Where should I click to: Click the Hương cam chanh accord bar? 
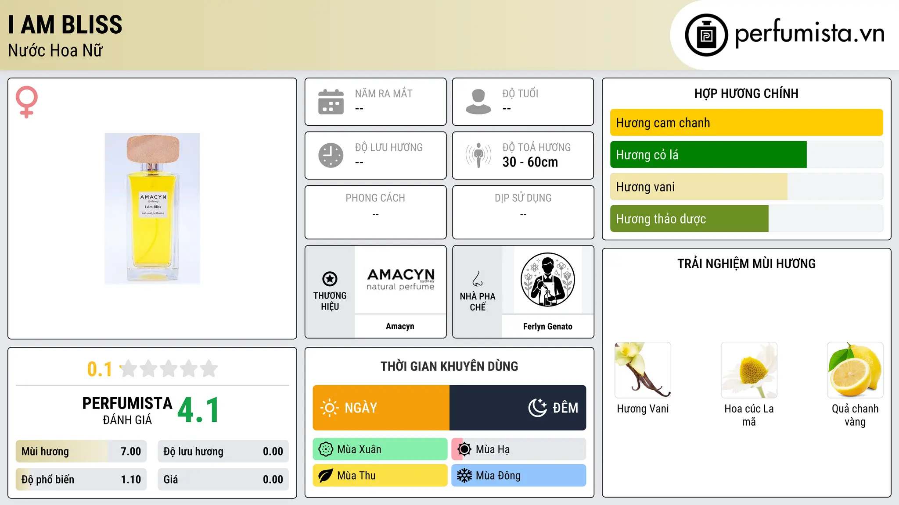pyautogui.click(x=746, y=123)
